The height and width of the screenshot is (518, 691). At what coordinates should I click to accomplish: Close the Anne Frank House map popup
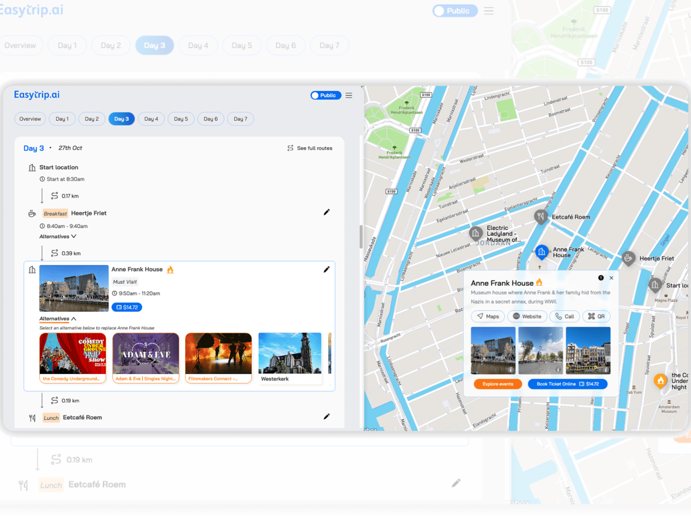611,278
